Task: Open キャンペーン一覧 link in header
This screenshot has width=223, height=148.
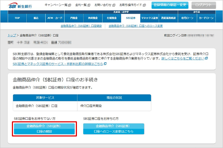Action: (56, 5)
